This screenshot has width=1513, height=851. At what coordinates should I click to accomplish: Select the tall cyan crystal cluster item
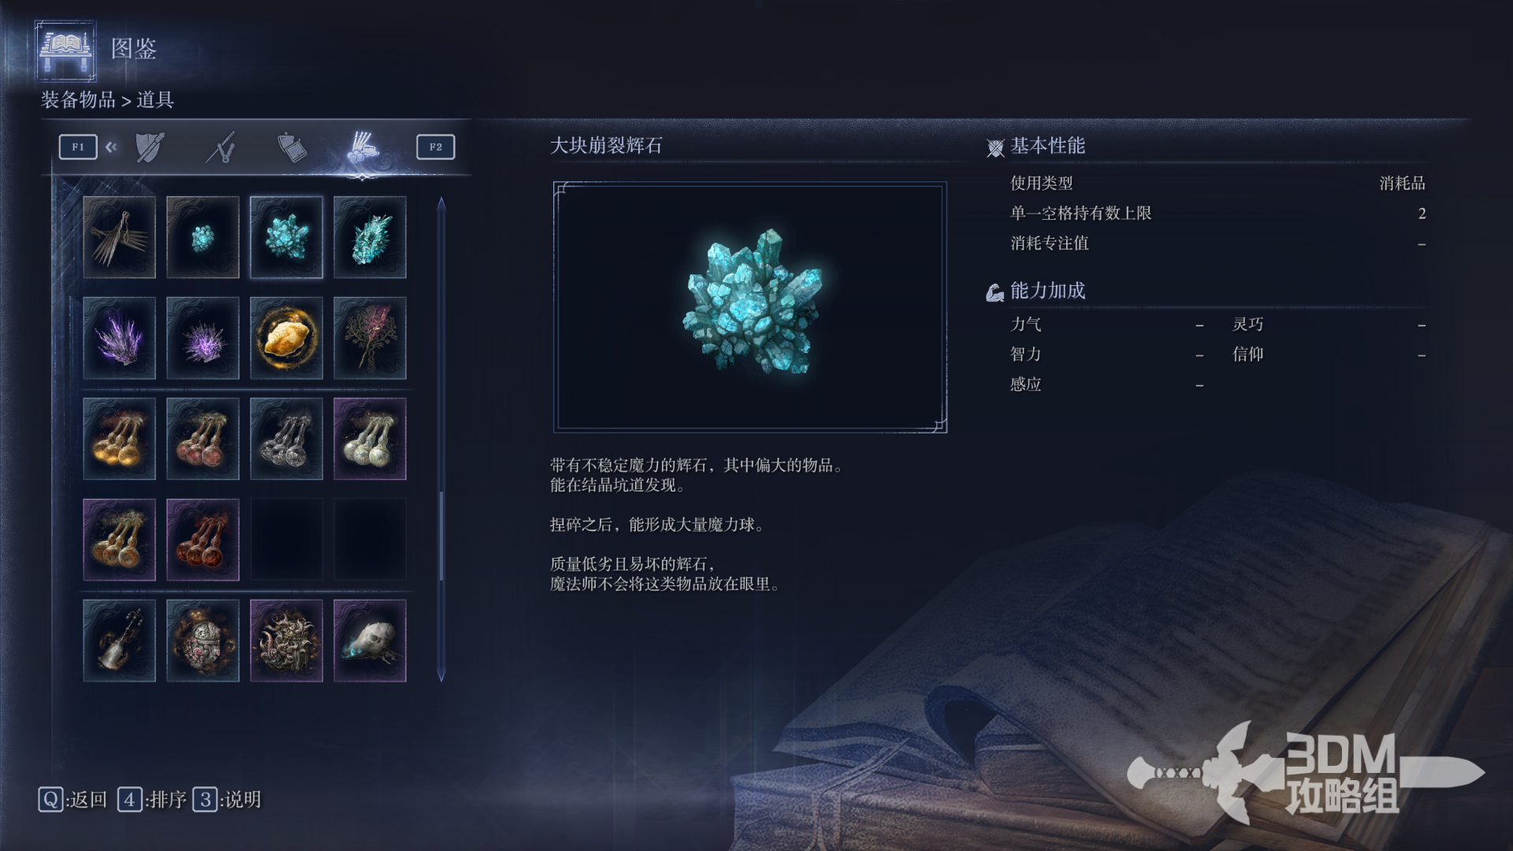coord(370,237)
